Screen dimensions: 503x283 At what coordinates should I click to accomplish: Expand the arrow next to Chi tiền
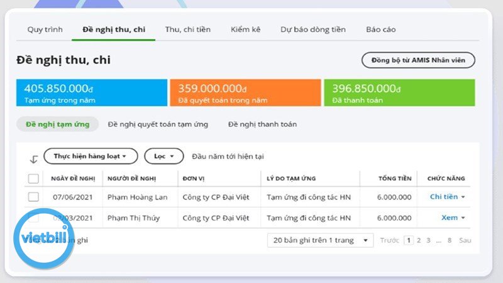463,197
